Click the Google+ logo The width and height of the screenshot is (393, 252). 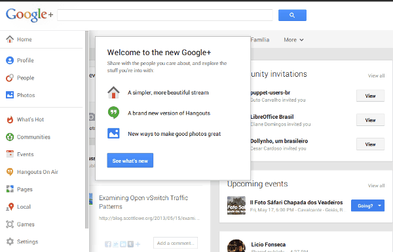point(29,15)
